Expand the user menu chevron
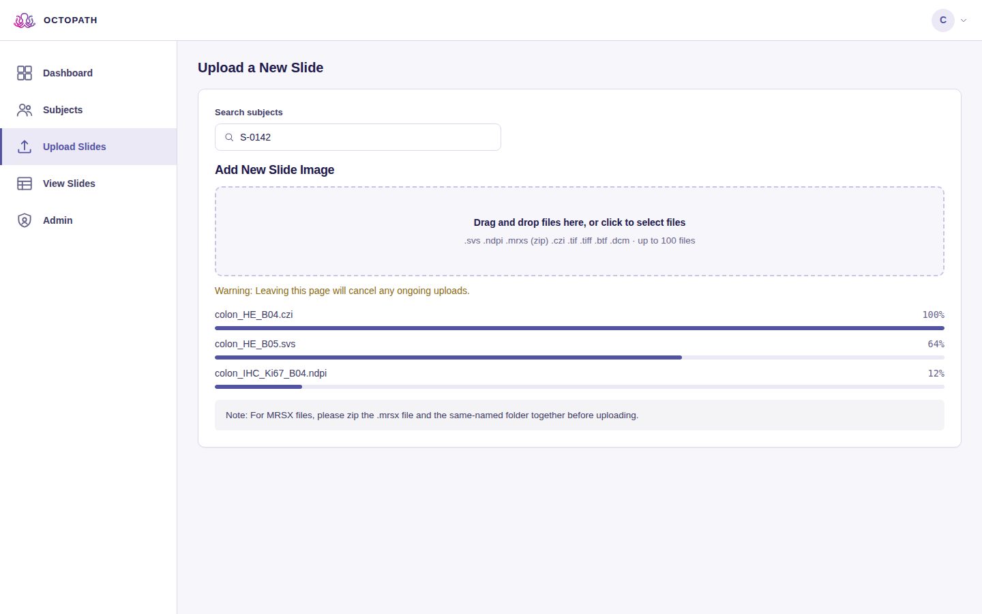 pos(964,20)
